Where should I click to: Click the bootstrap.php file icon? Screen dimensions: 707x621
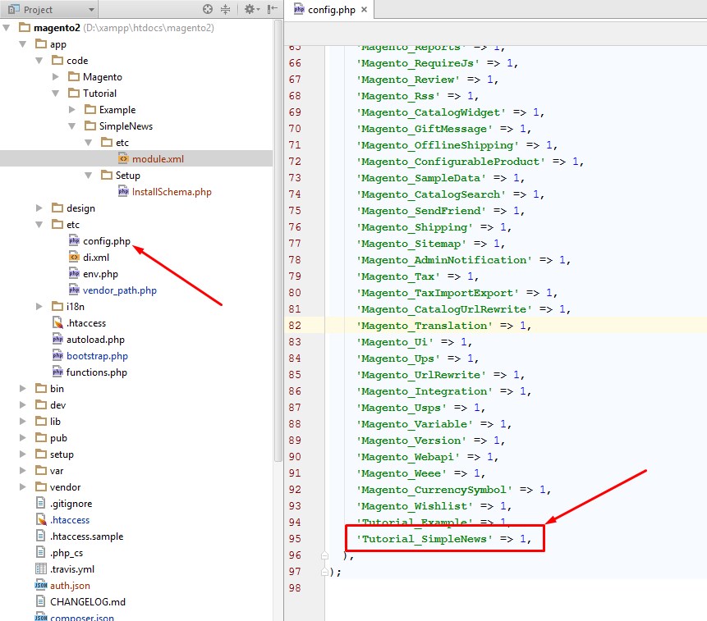57,356
